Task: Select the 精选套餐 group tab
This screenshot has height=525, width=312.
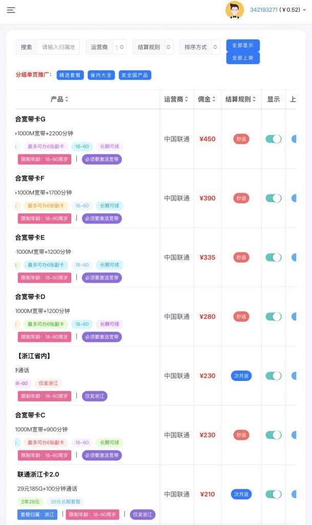Action: [x=70, y=75]
